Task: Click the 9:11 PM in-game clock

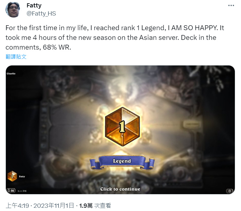Action: [22, 191]
